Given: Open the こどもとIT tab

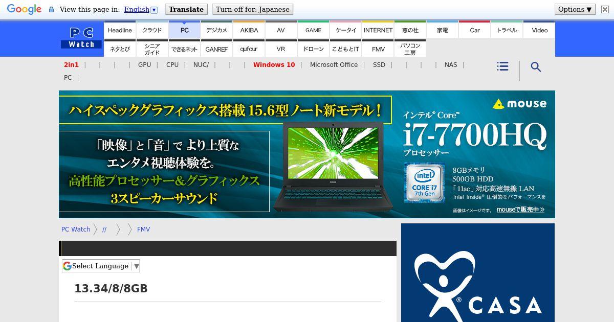Looking at the screenshot, I should (x=346, y=49).
